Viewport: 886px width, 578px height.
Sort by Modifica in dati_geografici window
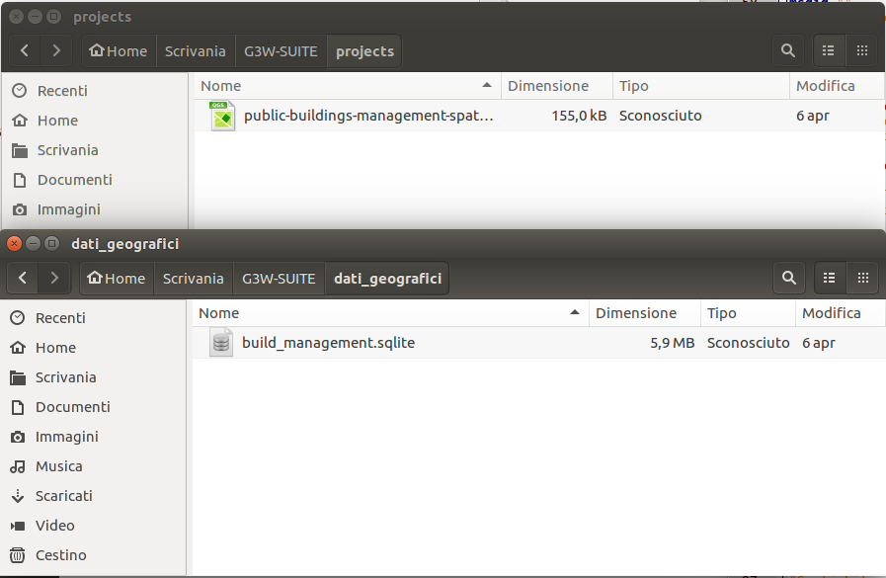(x=841, y=313)
